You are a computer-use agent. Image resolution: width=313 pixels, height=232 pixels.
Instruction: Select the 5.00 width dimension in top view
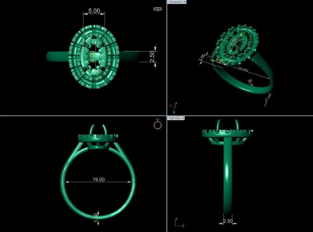pos(94,11)
